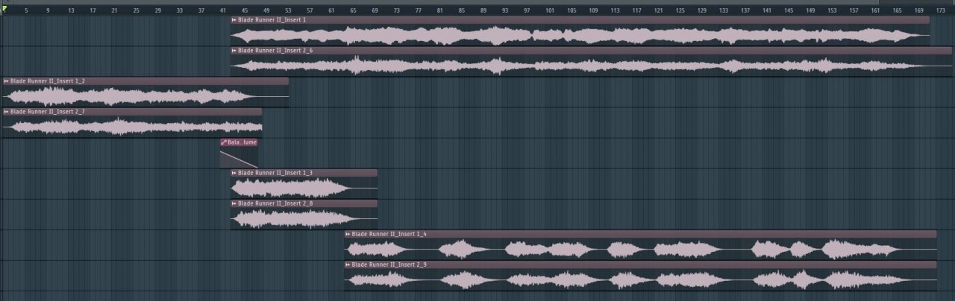The height and width of the screenshot is (301, 955).
Task: Open clip menu icon of Blade Runner II_Insert 1
Action: 234,19
